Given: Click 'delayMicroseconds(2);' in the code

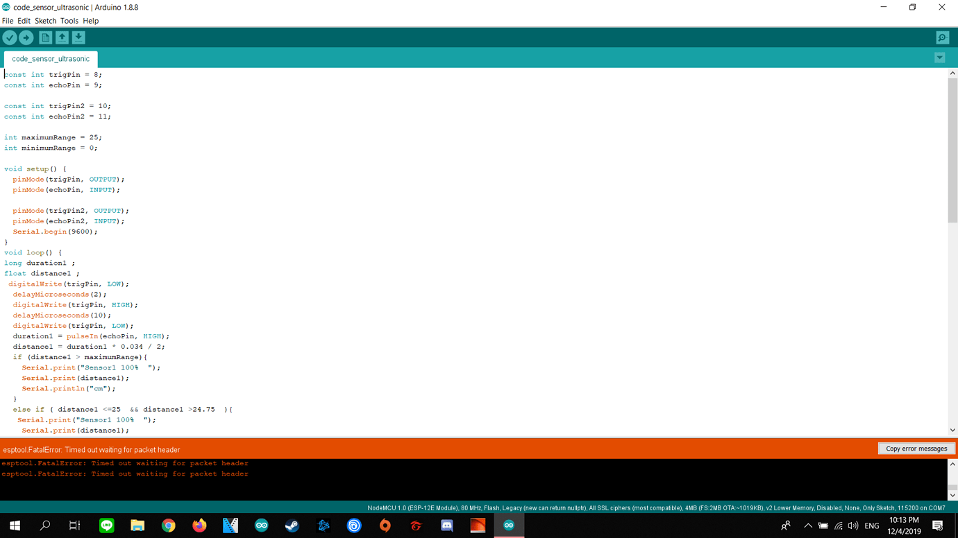Looking at the screenshot, I should coord(60,295).
